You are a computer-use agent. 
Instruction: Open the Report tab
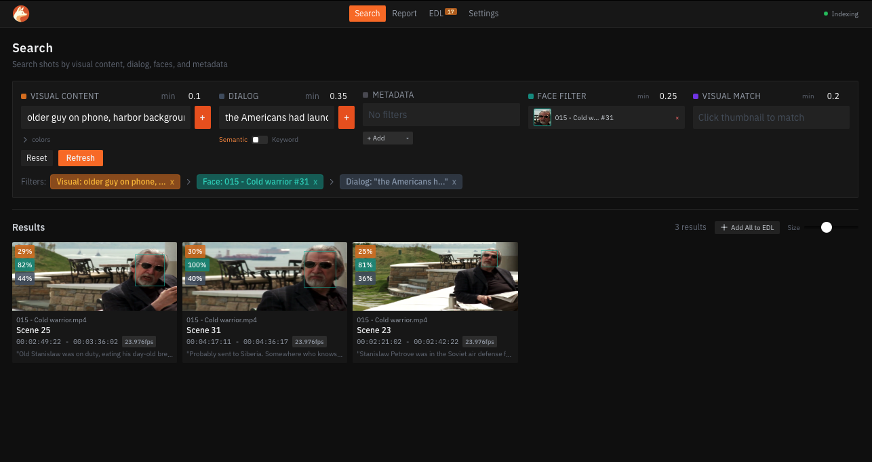pos(404,13)
